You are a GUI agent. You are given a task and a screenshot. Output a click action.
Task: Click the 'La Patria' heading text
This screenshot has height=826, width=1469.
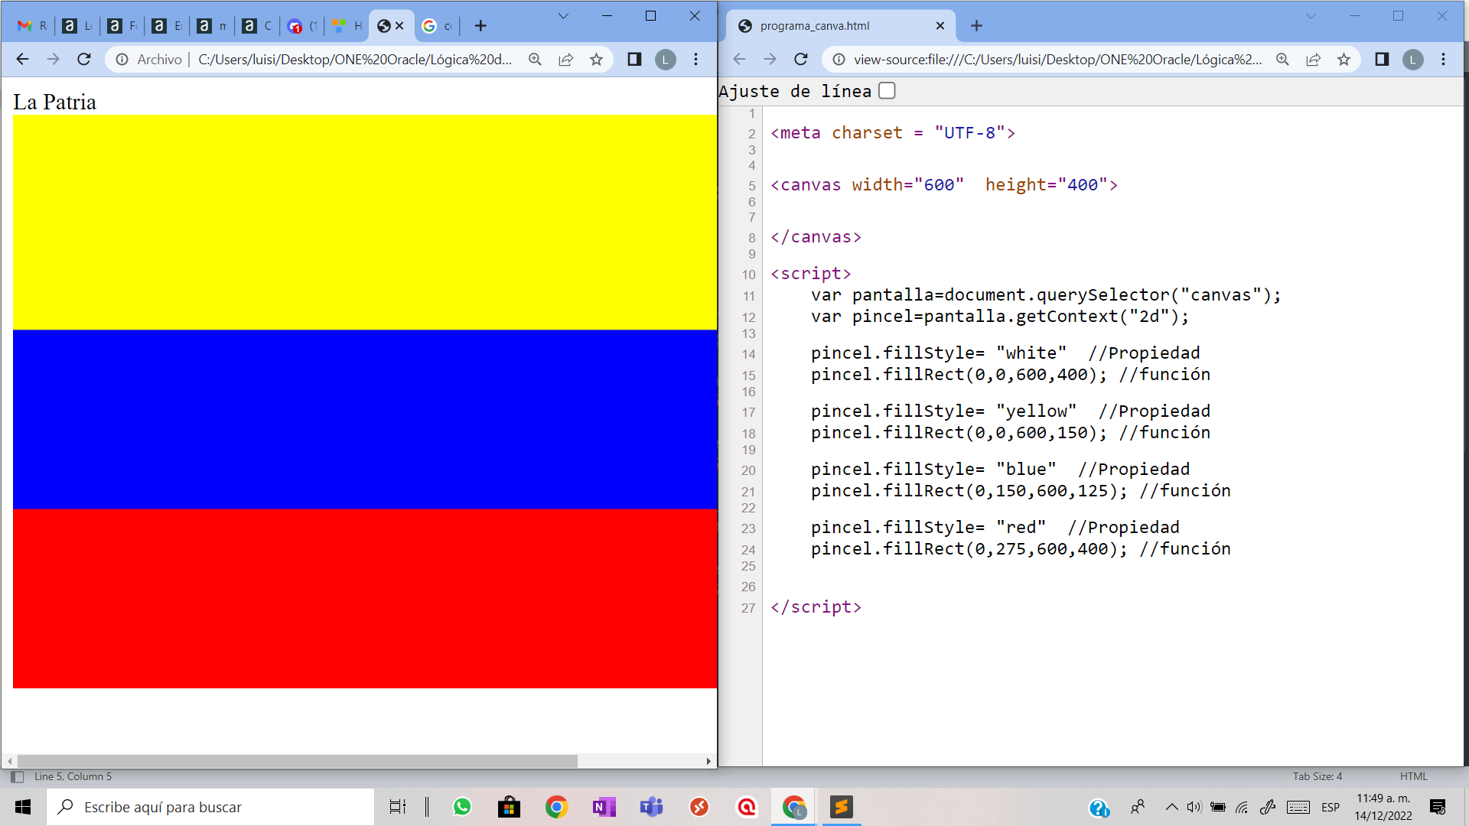[x=54, y=102]
